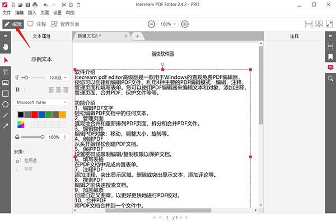The height and width of the screenshot is (222, 336).
Task: Open the 100% zoom level dropdown
Action: [x=168, y=24]
